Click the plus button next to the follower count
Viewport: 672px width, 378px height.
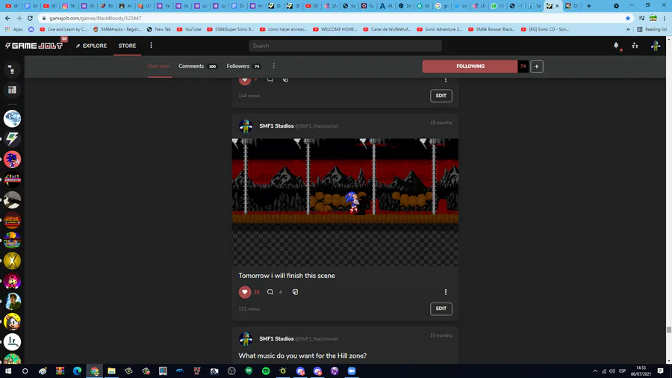[537, 66]
